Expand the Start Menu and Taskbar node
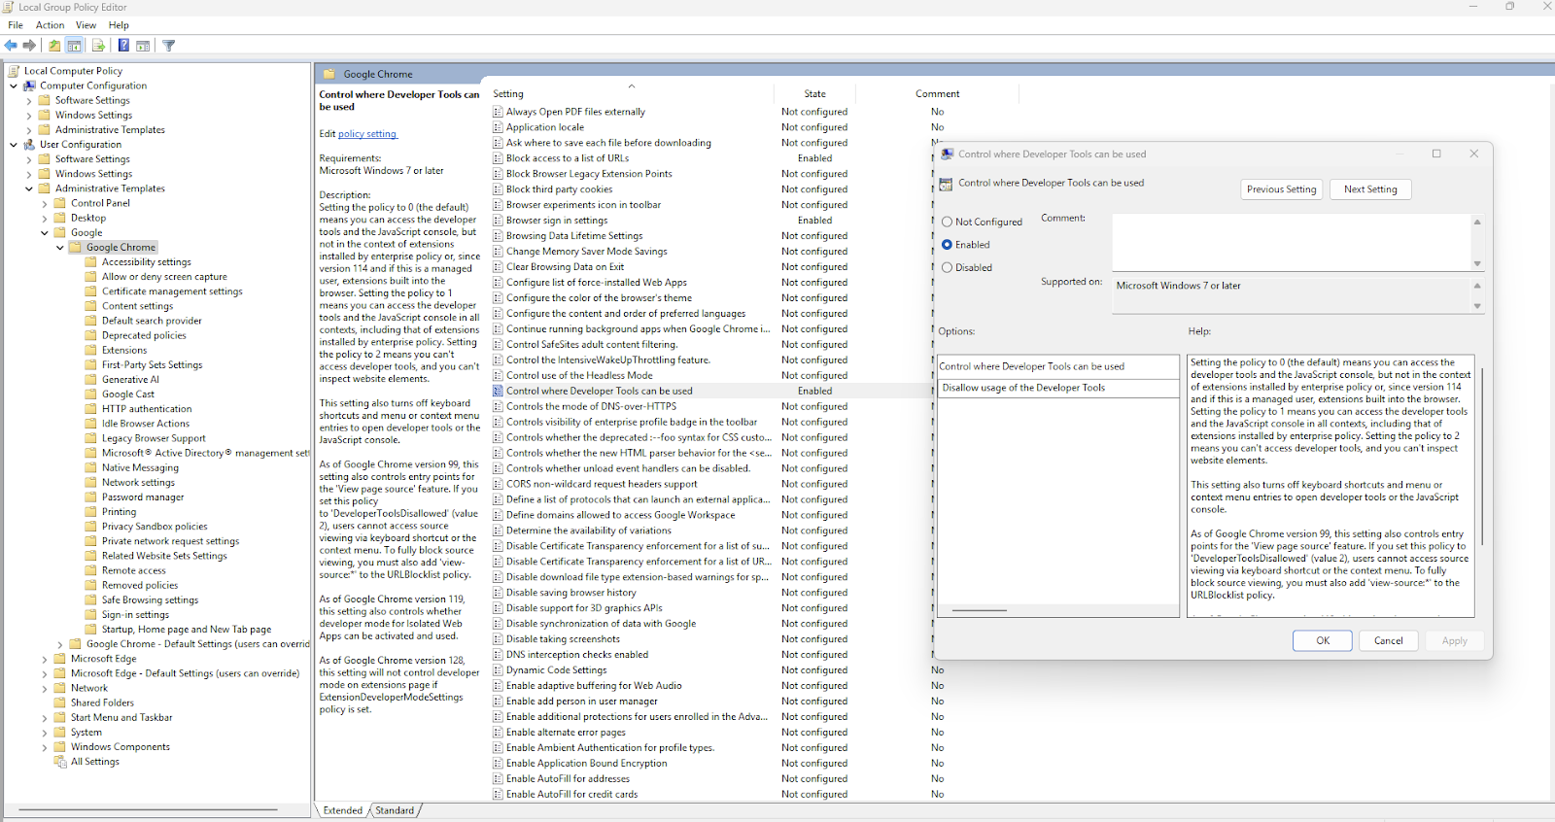The image size is (1555, 822). click(45, 718)
